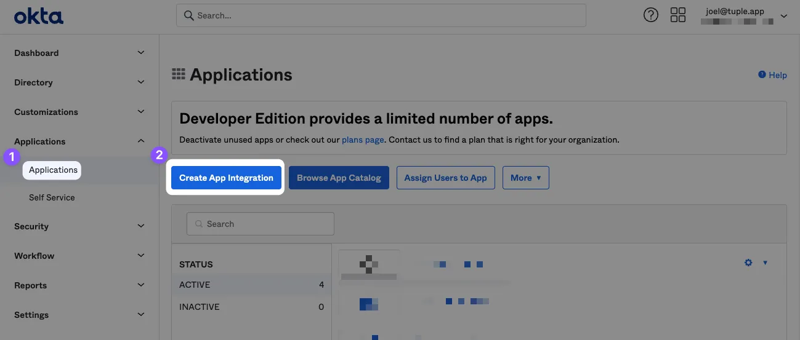The image size is (800, 340).
Task: Click the active count 4
Action: pos(321,285)
